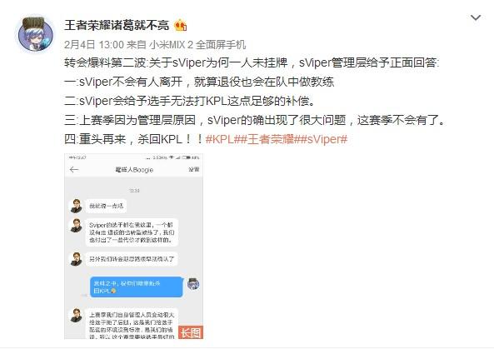
Task: Open the #sViper# hashtag topic
Action: point(326,139)
